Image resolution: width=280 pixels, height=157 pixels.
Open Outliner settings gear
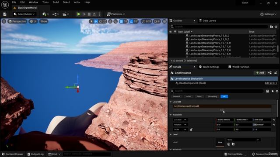276,27
